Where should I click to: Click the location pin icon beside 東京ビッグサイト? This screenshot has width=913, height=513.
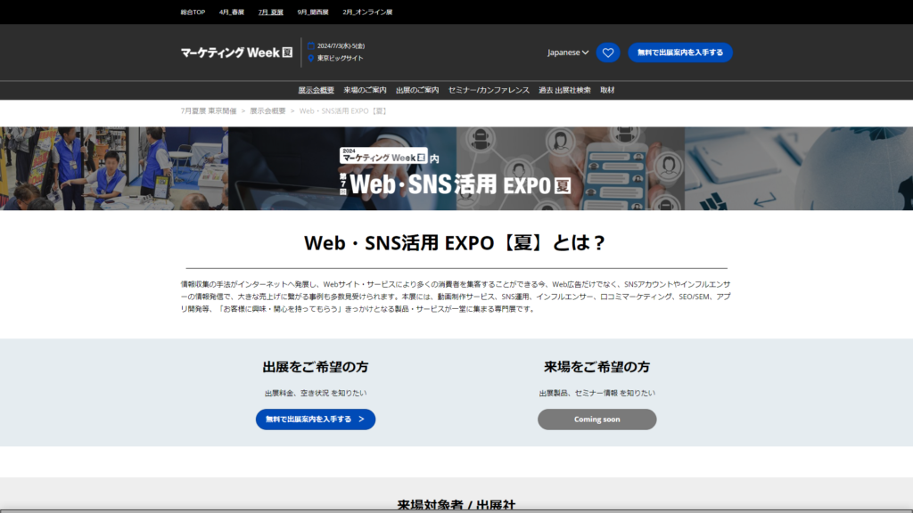click(x=311, y=58)
